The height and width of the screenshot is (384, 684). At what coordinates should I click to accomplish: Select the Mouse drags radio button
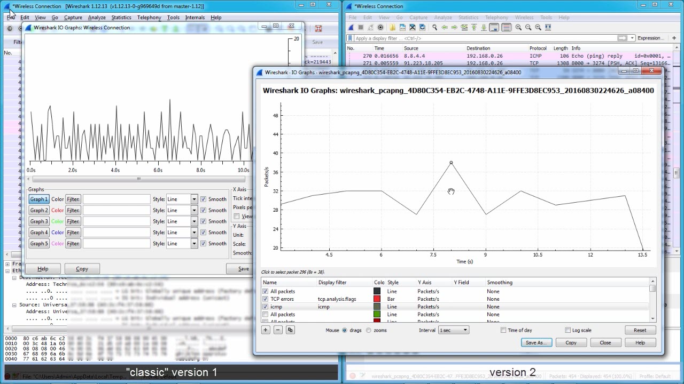tap(345, 330)
